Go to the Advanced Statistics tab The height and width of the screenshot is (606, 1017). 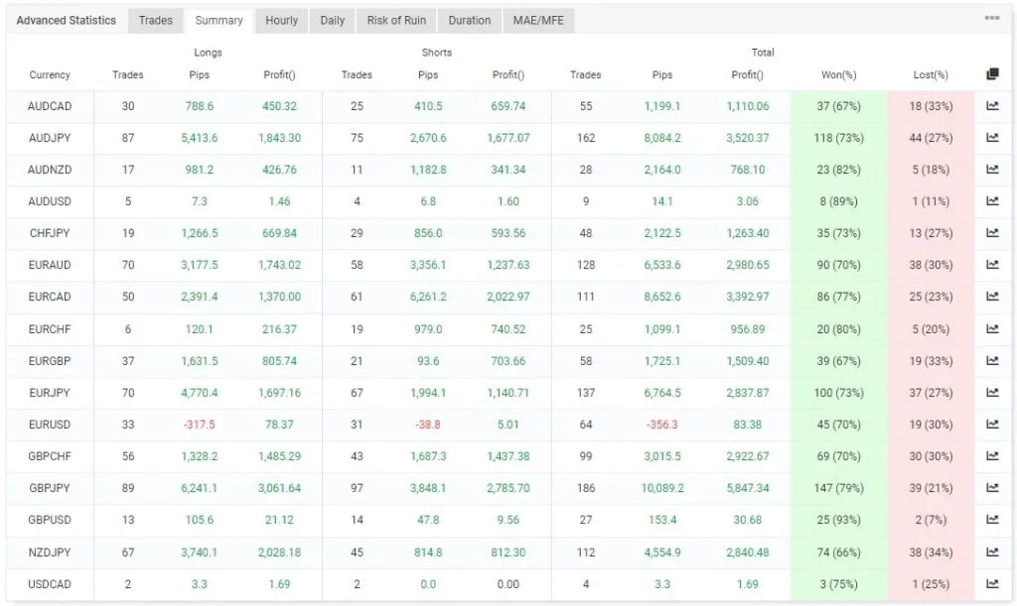(x=66, y=20)
